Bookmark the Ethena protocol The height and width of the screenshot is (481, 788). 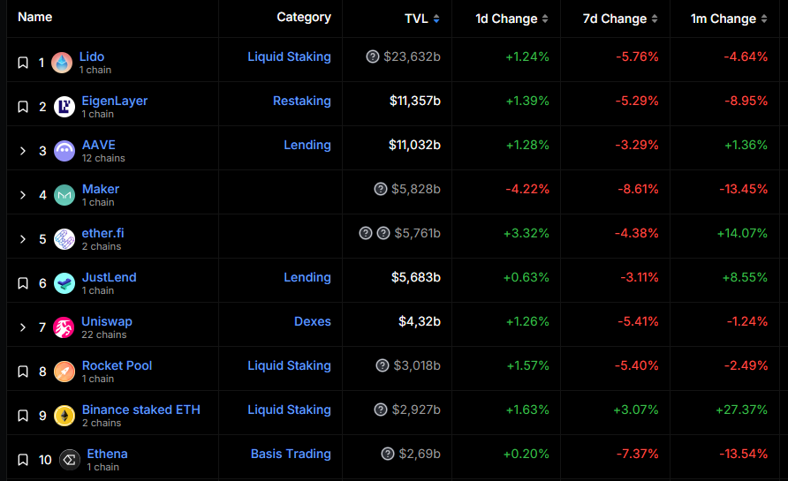23,460
